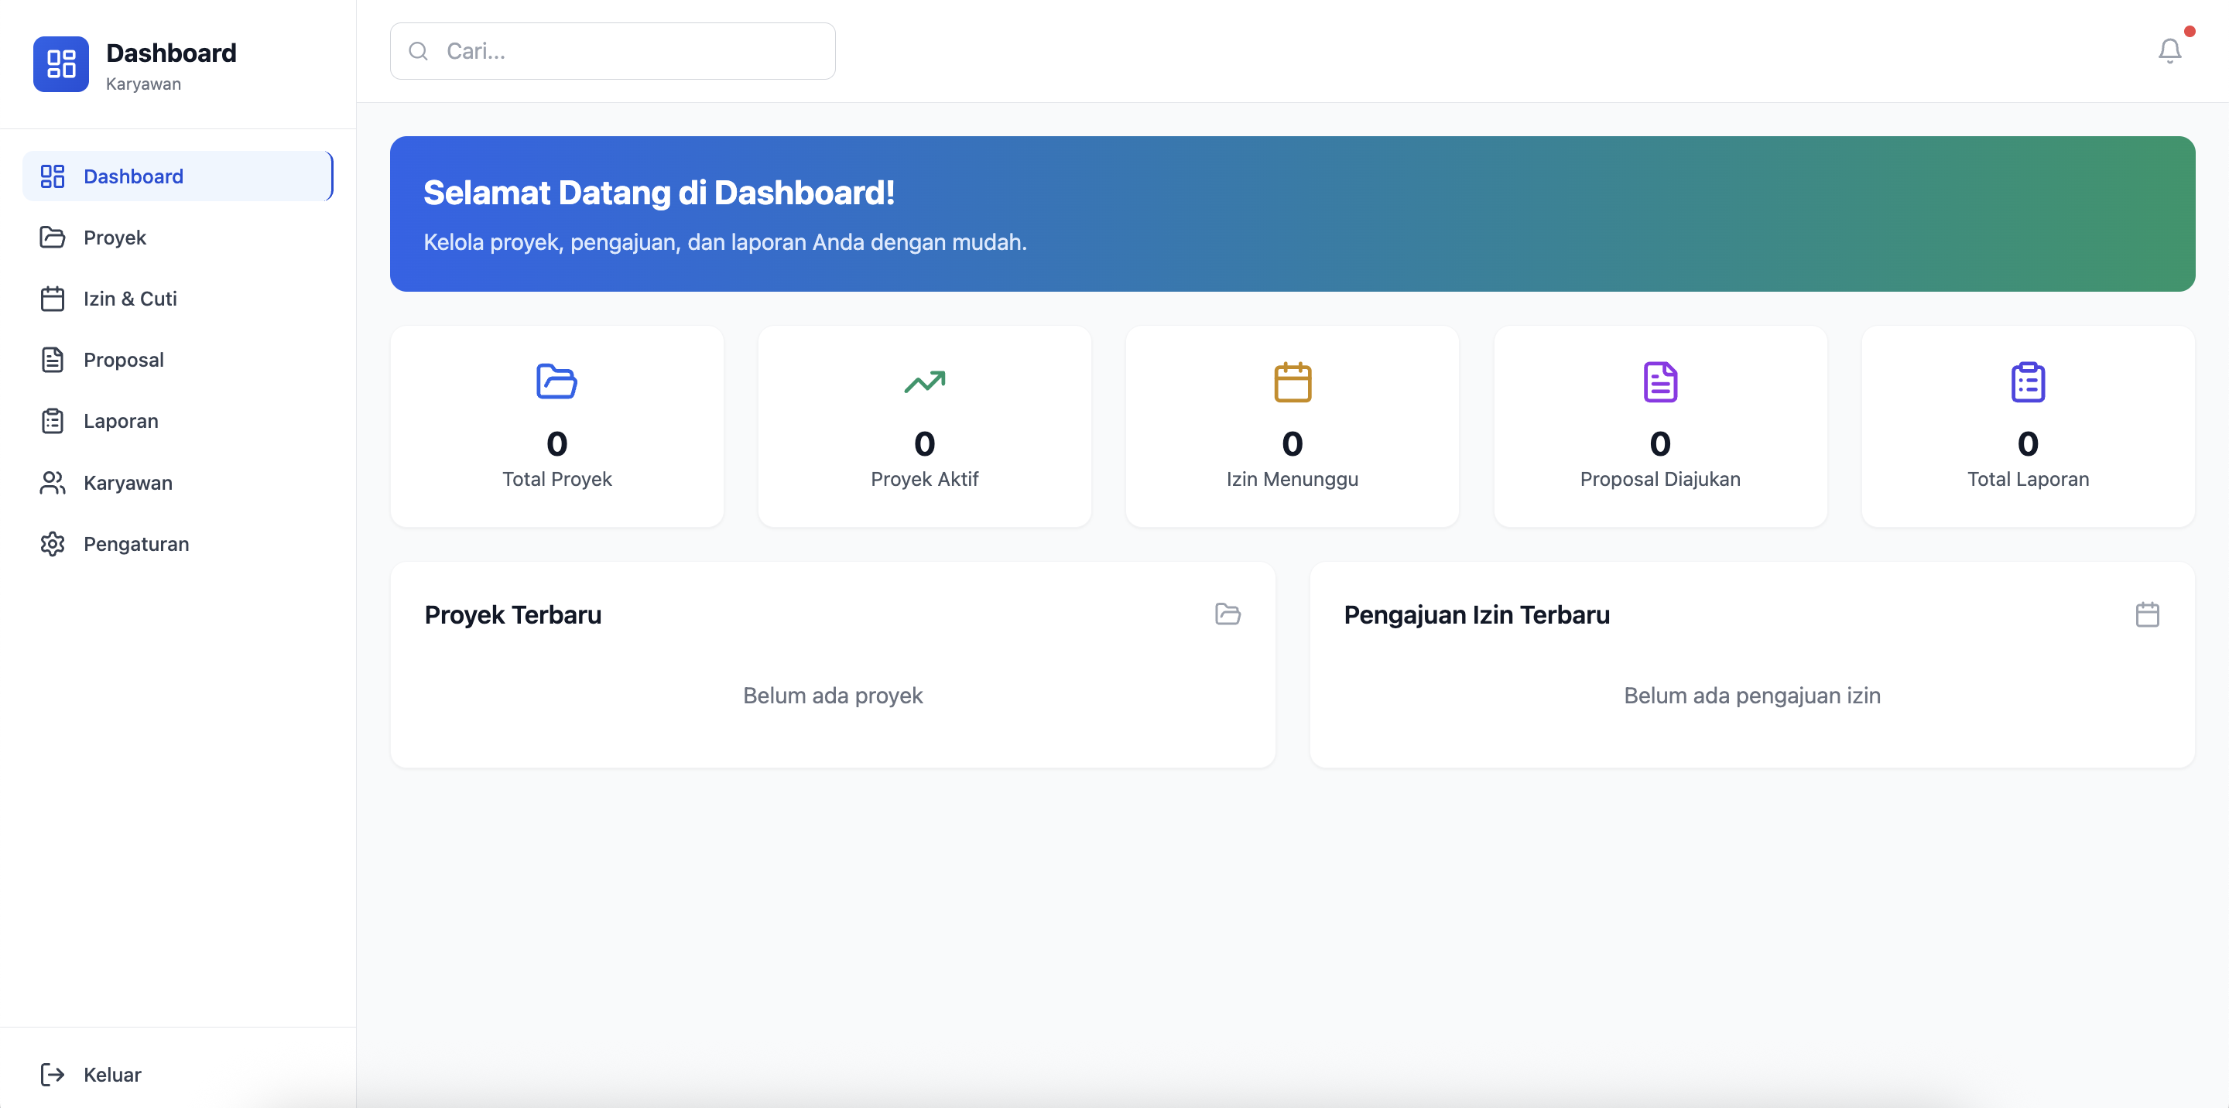Click the folder icon in Proyek Terbaru header
This screenshot has width=2229, height=1108.
coord(1227,614)
